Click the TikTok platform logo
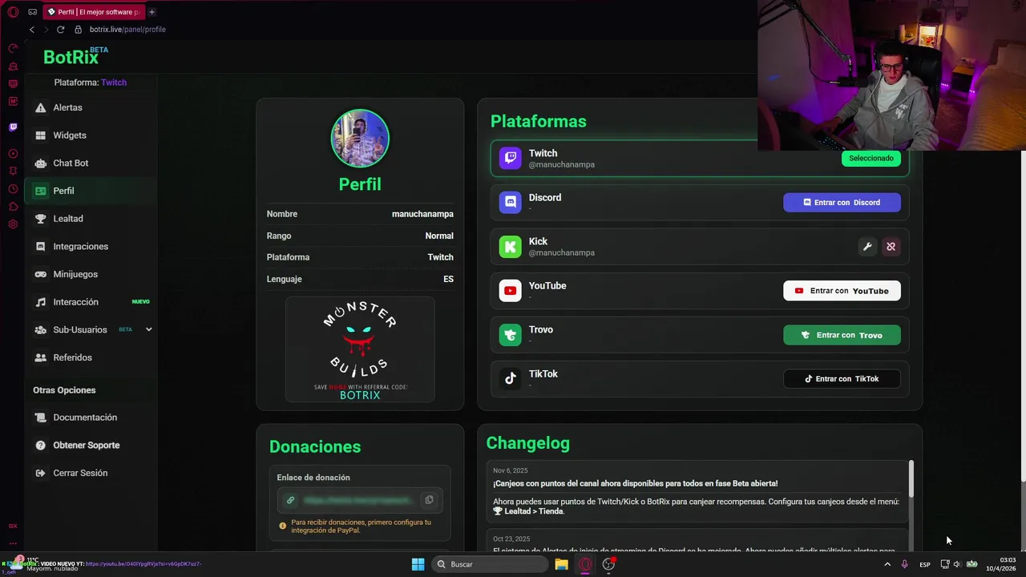 click(x=510, y=378)
